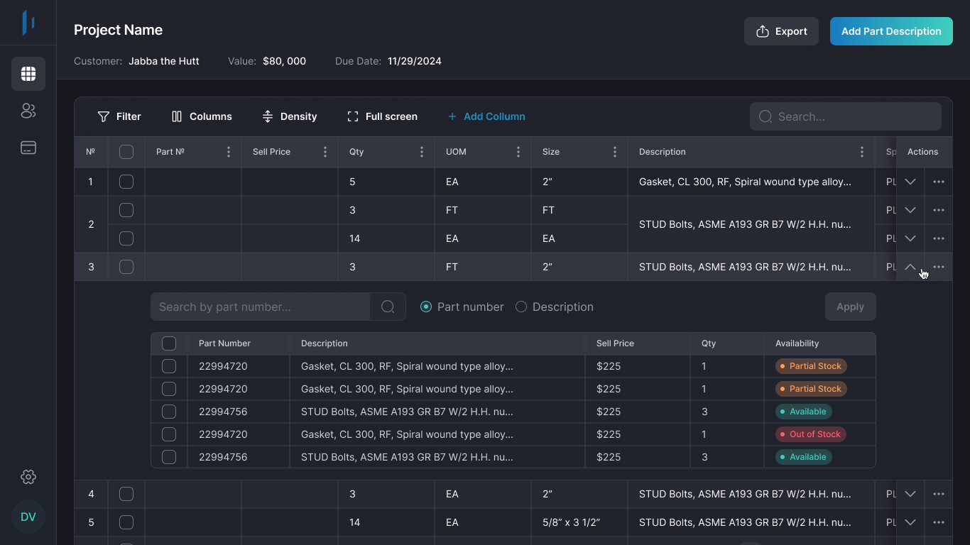This screenshot has width=970, height=545.
Task: Expand row 4 details chevron
Action: pos(910,494)
